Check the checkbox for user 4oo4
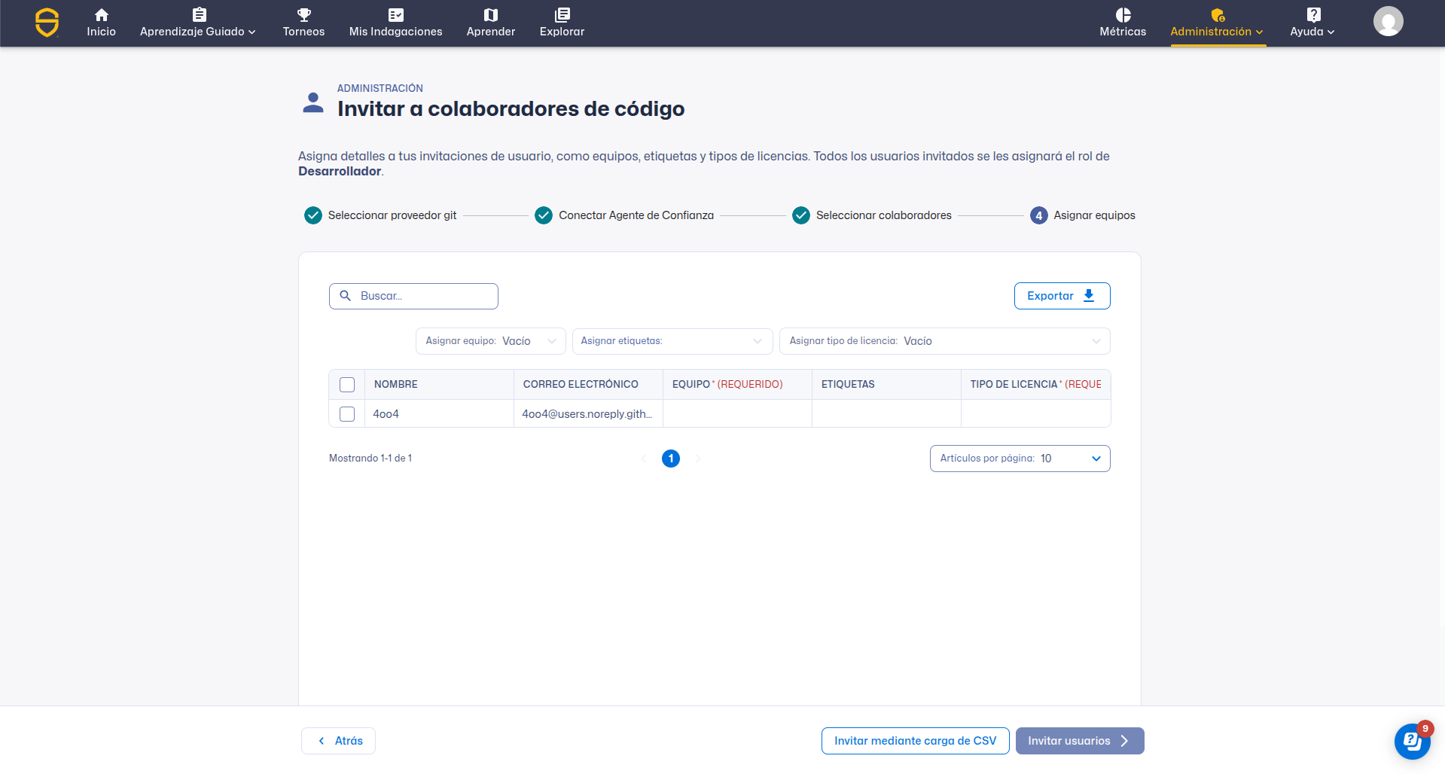This screenshot has height=774, width=1445. click(x=347, y=414)
